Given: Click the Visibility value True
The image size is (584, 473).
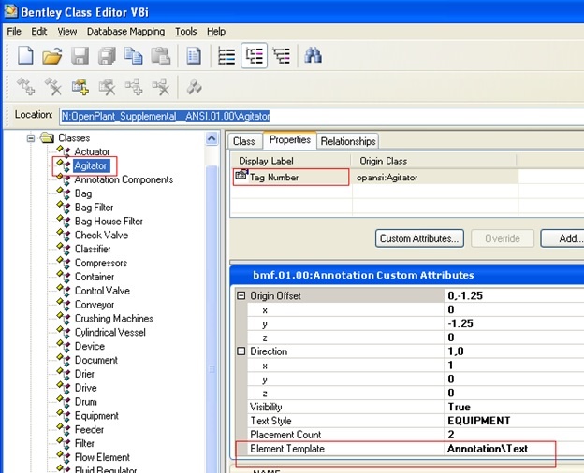Looking at the screenshot, I should point(459,407).
